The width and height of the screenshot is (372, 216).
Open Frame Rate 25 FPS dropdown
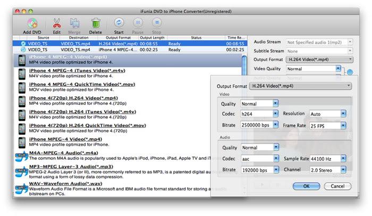(328, 126)
